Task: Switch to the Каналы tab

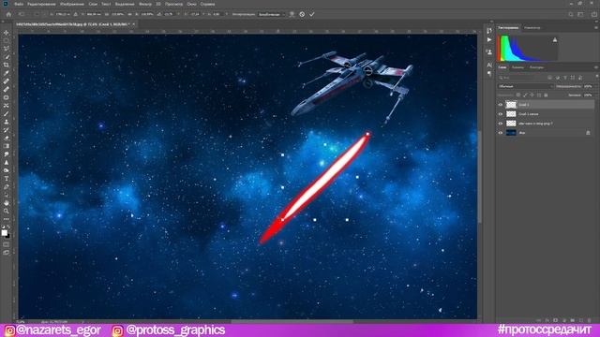Action: click(x=517, y=67)
